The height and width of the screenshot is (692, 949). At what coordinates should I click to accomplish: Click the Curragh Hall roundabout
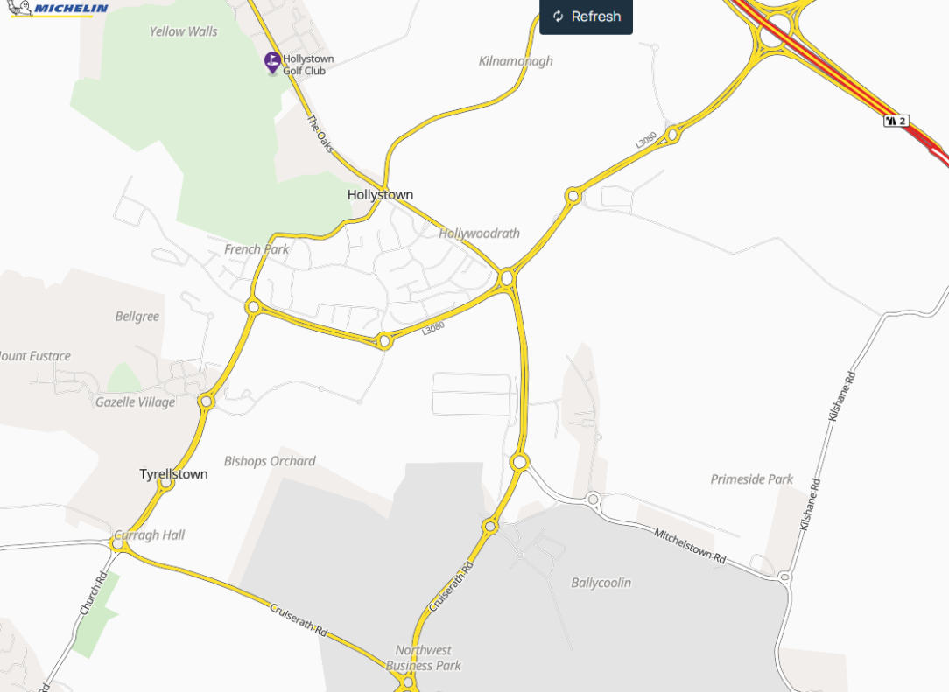coord(117,544)
